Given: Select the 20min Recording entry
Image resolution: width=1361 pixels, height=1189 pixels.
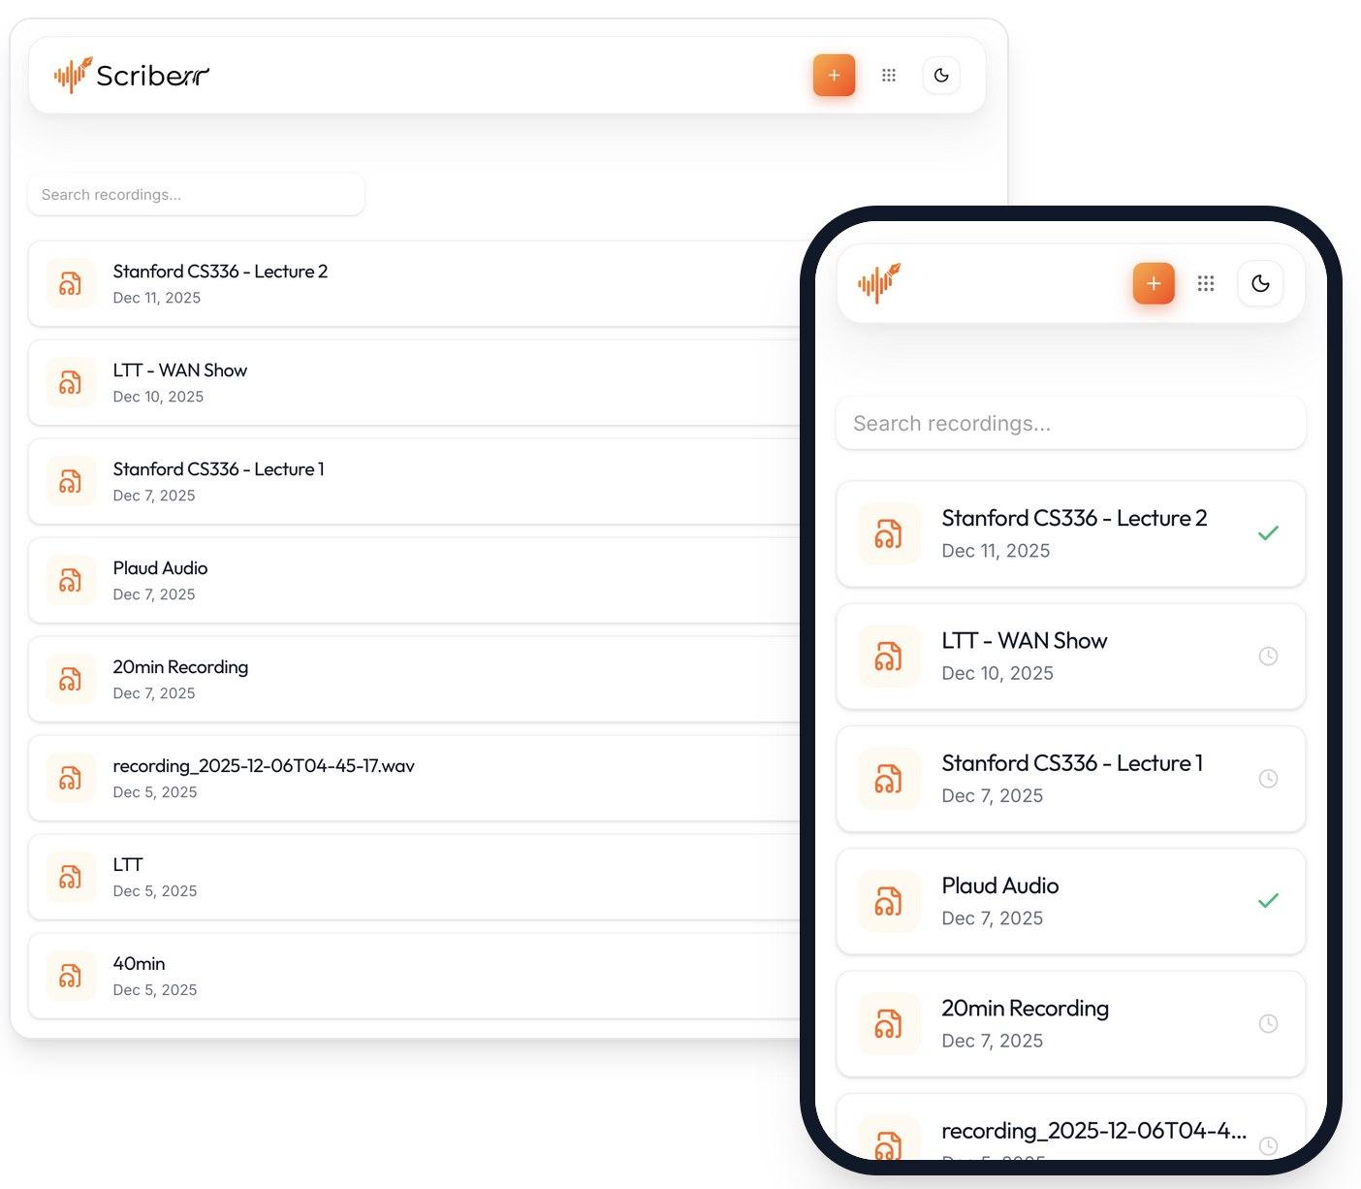Looking at the screenshot, I should [180, 679].
